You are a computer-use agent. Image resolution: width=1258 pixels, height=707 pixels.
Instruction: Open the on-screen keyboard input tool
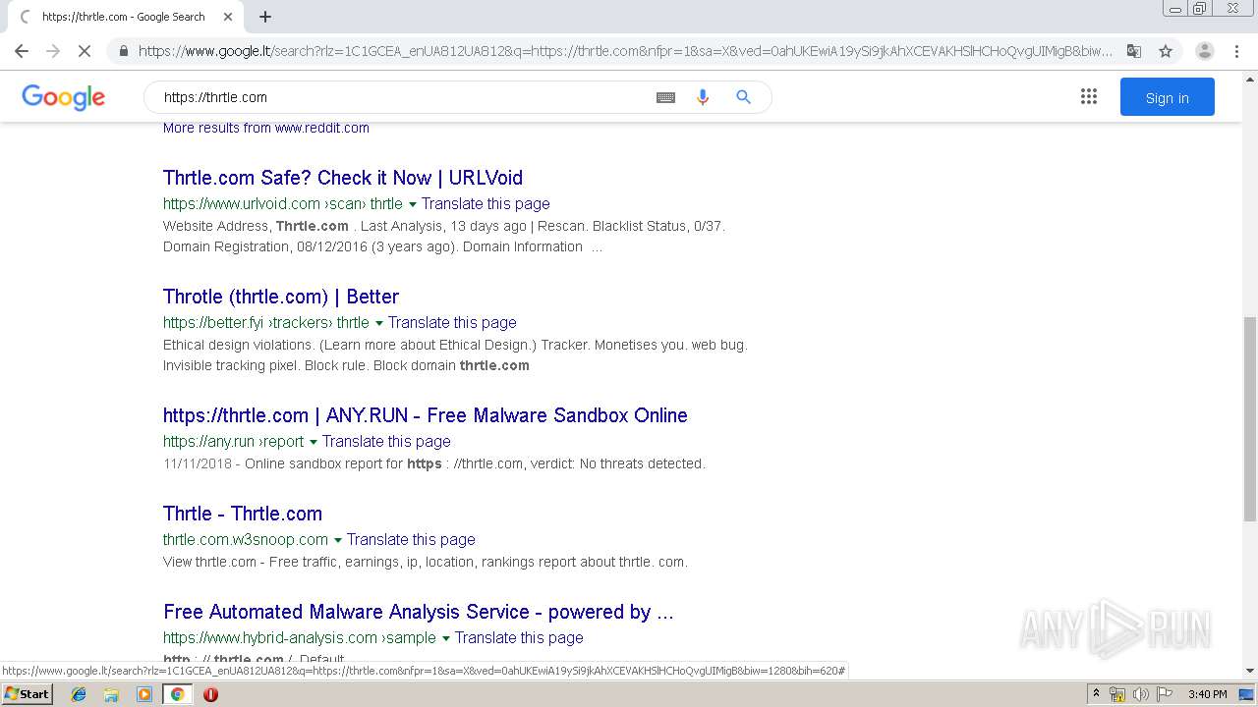[665, 97]
